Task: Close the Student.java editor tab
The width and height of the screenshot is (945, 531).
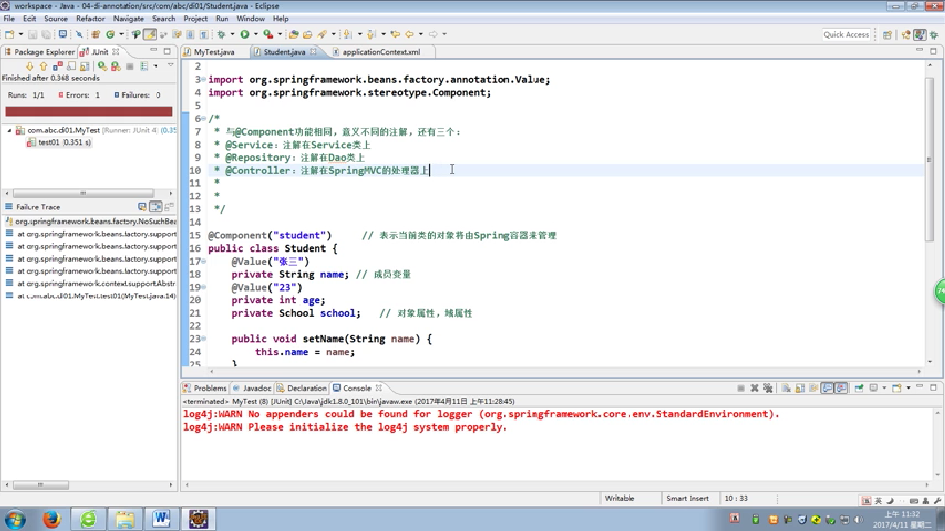Action: pyautogui.click(x=313, y=51)
